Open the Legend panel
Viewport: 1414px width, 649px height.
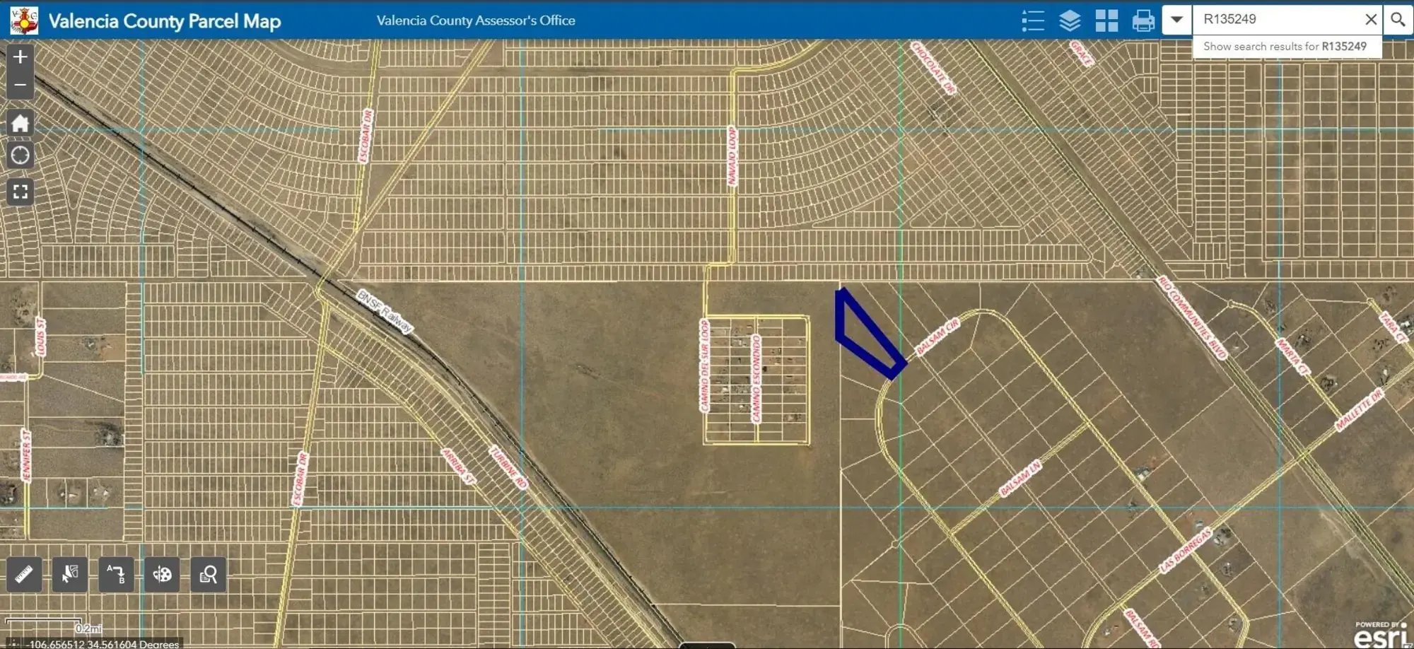click(1033, 21)
